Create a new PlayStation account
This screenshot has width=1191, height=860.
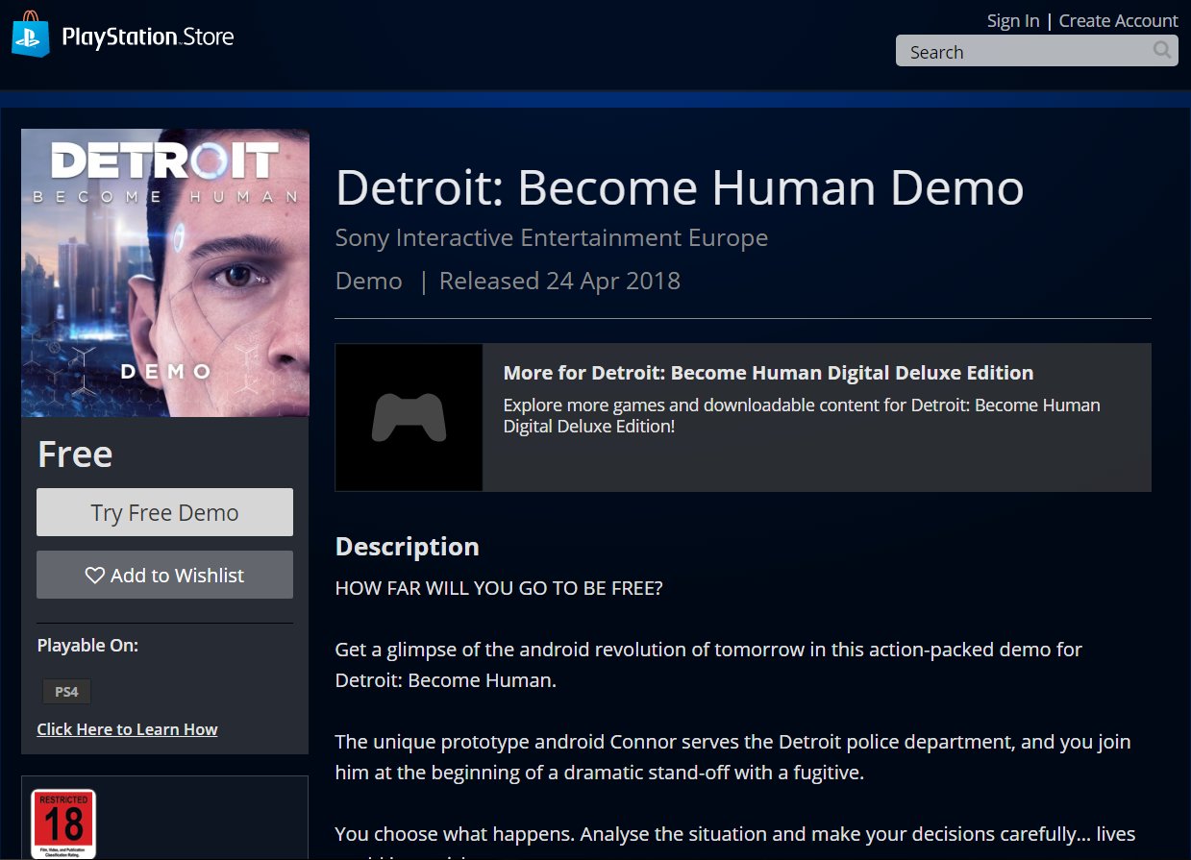(1118, 20)
